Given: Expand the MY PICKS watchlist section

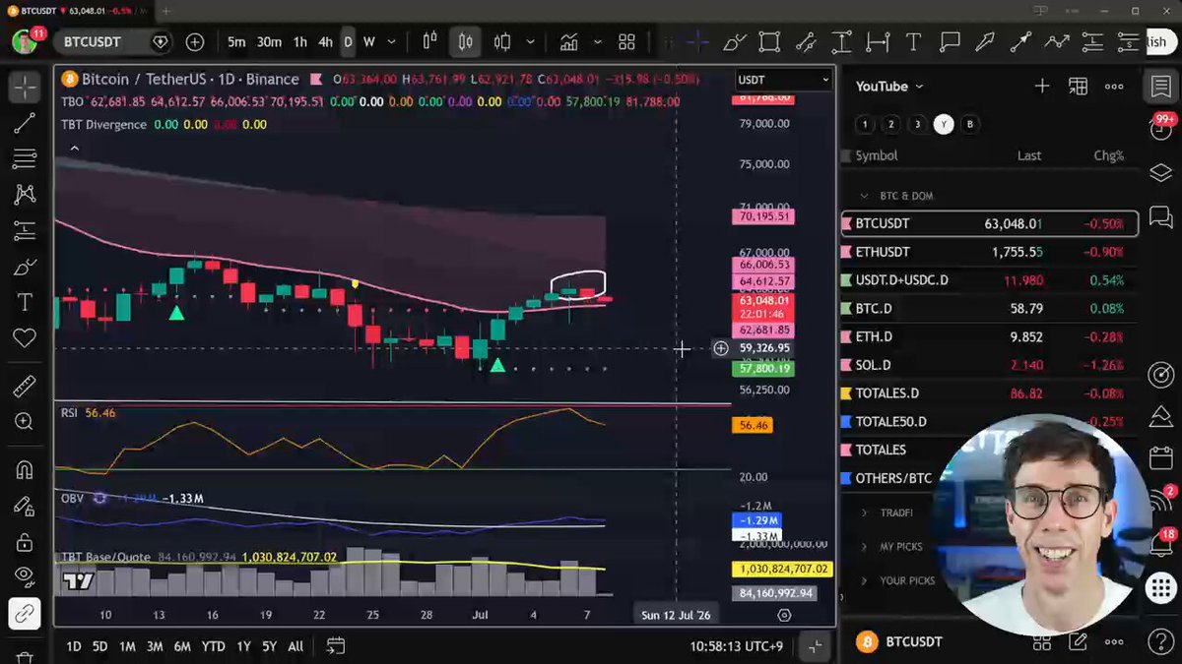Looking at the screenshot, I should [x=865, y=547].
